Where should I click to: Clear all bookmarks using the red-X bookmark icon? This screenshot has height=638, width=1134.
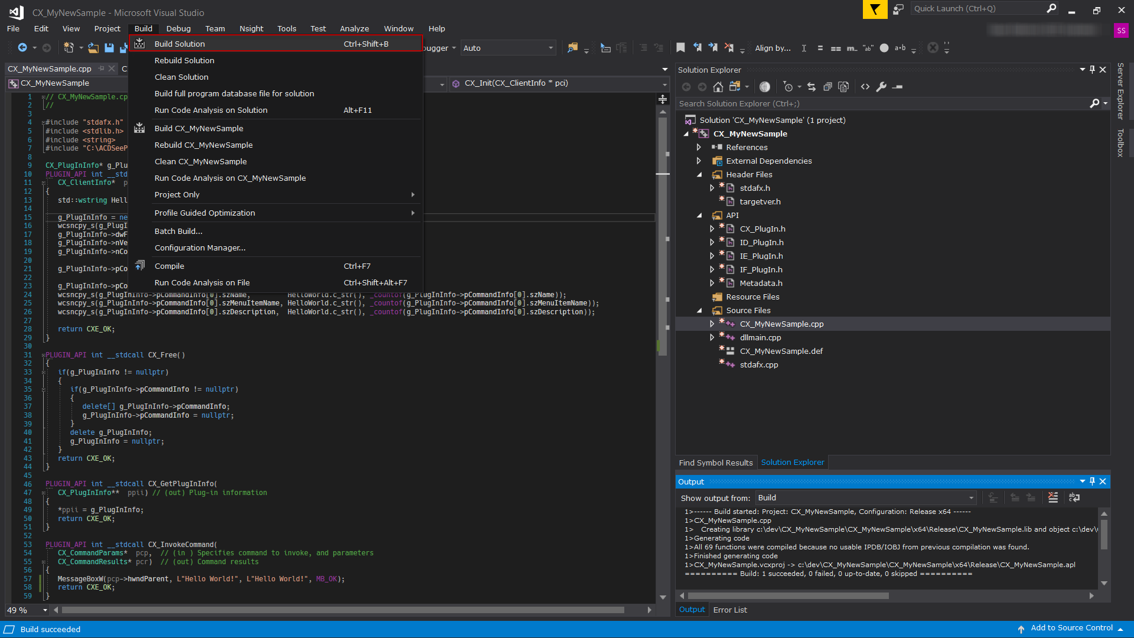click(x=729, y=48)
